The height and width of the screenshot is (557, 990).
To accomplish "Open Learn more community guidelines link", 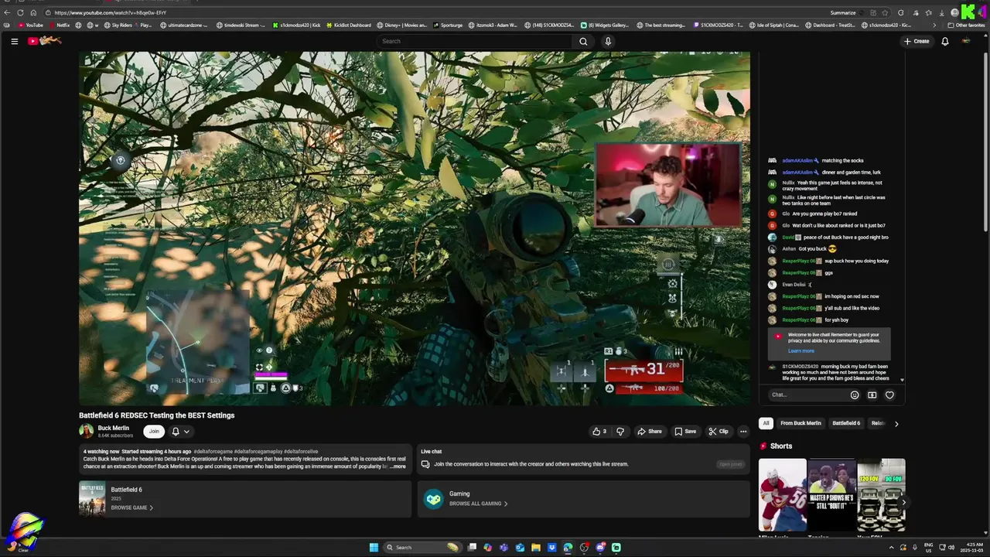I will [x=801, y=351].
